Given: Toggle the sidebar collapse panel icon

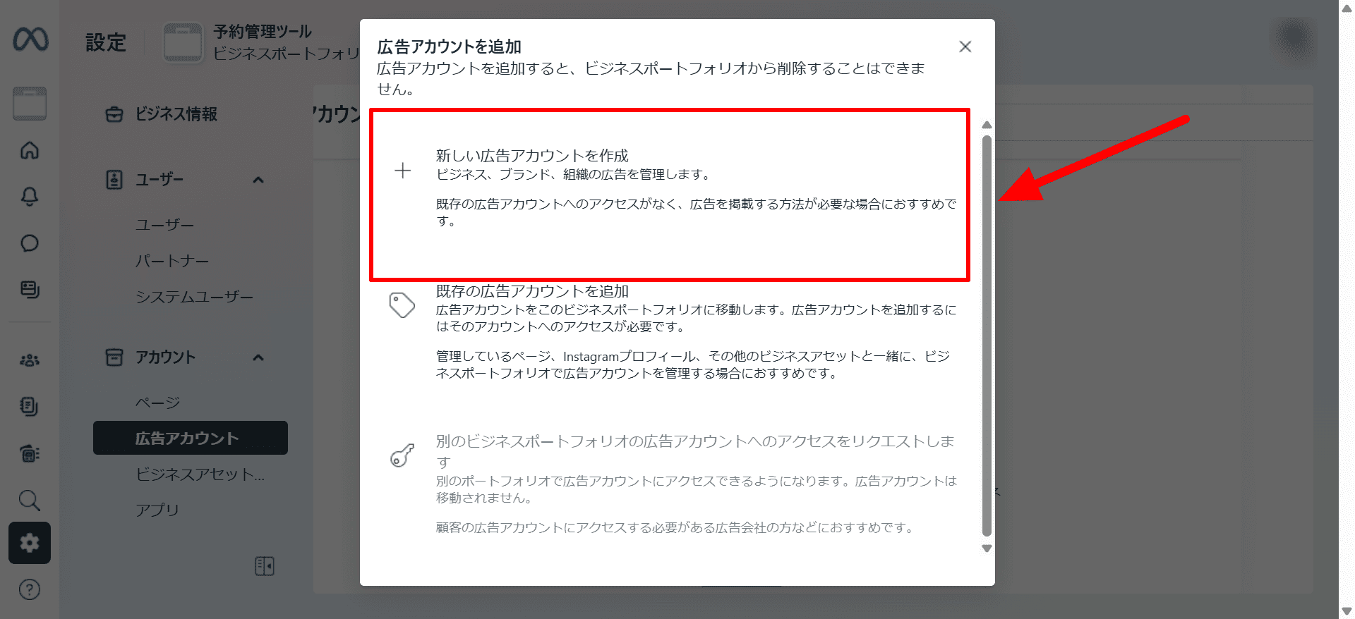Looking at the screenshot, I should 265,566.
